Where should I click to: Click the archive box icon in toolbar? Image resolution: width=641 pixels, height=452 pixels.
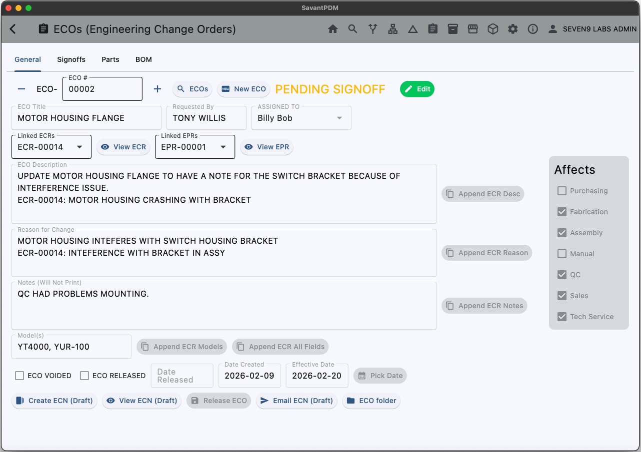click(453, 29)
